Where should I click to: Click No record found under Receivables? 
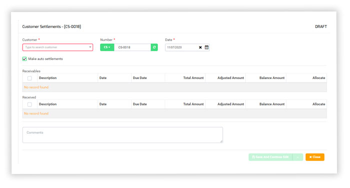pyautogui.click(x=36, y=87)
